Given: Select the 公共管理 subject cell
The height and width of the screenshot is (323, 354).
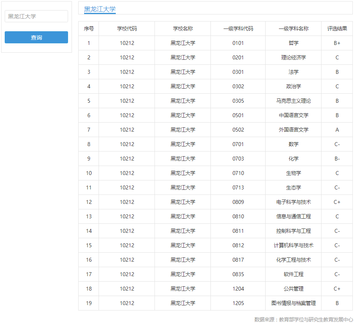Looking at the screenshot, I should (293, 289).
